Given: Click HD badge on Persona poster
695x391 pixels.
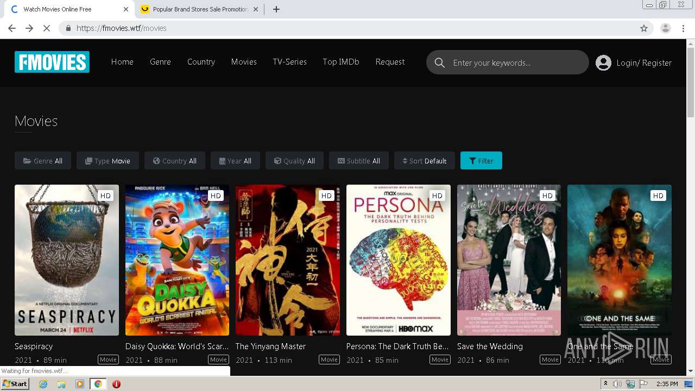Looking at the screenshot, I should pos(437,195).
